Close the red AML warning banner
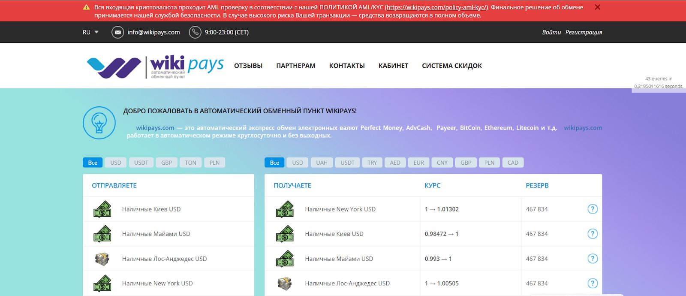 coord(598,7)
